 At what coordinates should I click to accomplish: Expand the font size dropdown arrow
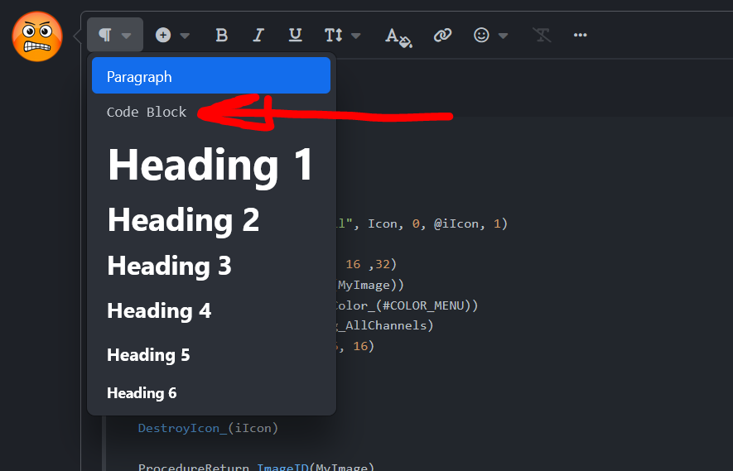[x=356, y=36]
